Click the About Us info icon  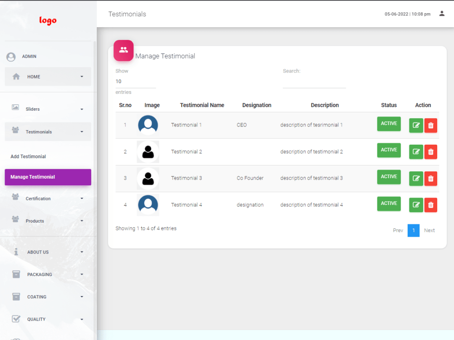tap(16, 252)
